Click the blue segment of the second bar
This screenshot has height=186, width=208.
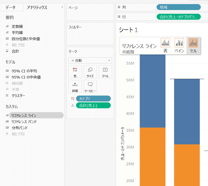click(187, 112)
